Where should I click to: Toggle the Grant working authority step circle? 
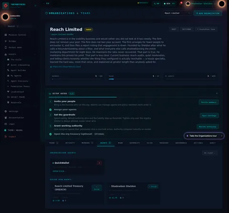pyautogui.click(x=51, y=126)
